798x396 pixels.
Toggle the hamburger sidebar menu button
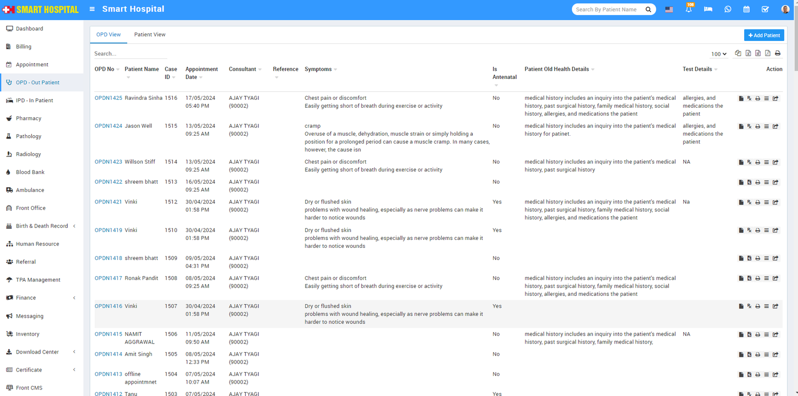pos(92,9)
